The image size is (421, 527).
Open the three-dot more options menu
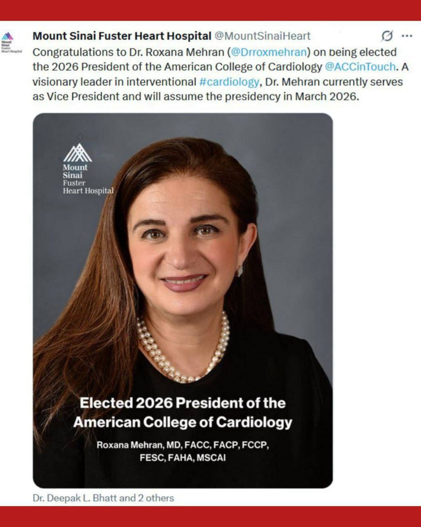407,36
